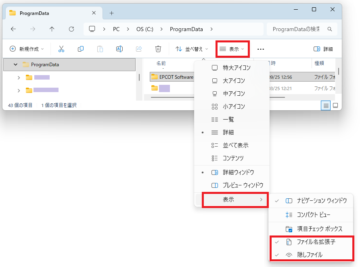The image size is (360, 267).
Task: Open the three-dot See more menu
Action: point(261,49)
